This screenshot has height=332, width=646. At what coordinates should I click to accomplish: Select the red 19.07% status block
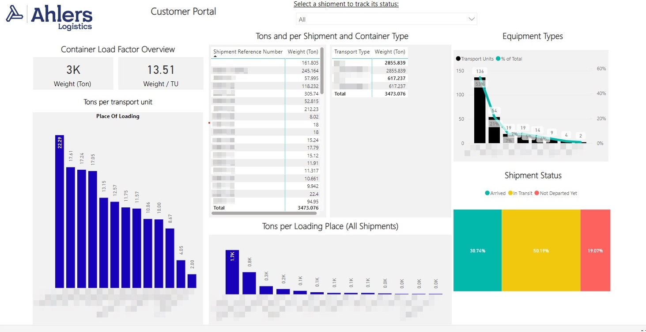point(595,250)
